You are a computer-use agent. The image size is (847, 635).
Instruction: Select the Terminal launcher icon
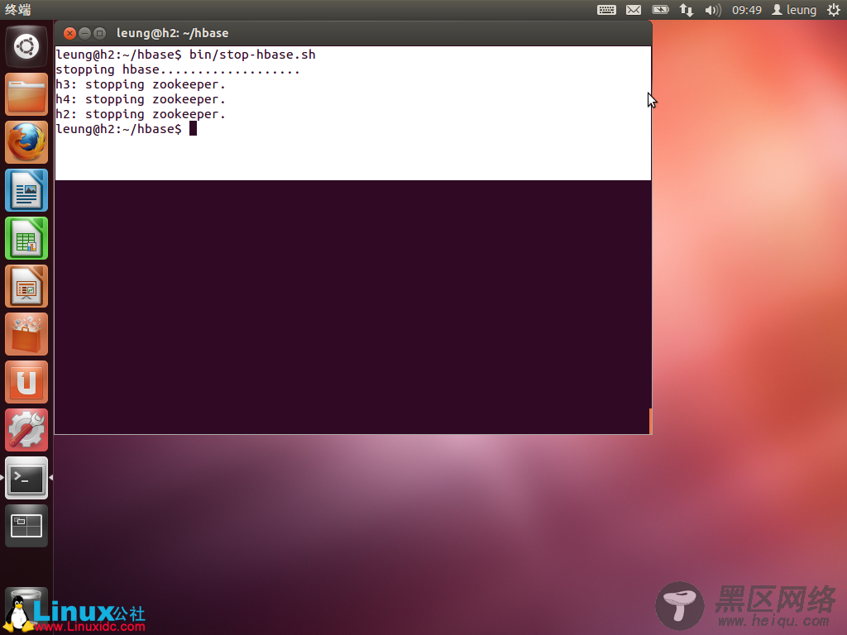[x=26, y=478]
